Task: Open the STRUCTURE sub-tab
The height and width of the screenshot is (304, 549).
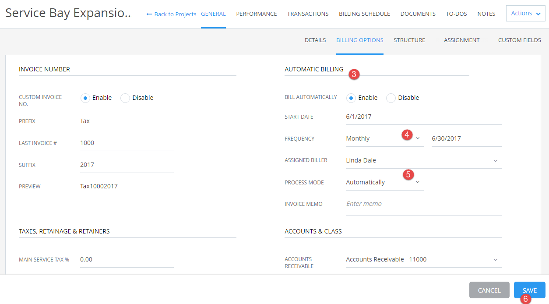Action: tap(409, 40)
